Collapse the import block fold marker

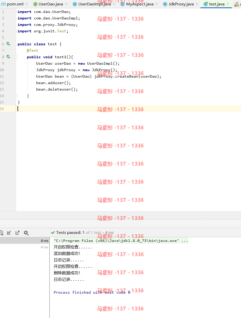pos(16,12)
